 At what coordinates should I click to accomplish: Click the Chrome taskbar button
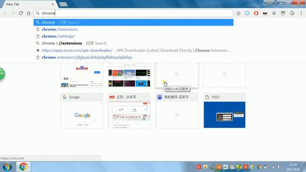[x=23, y=167]
